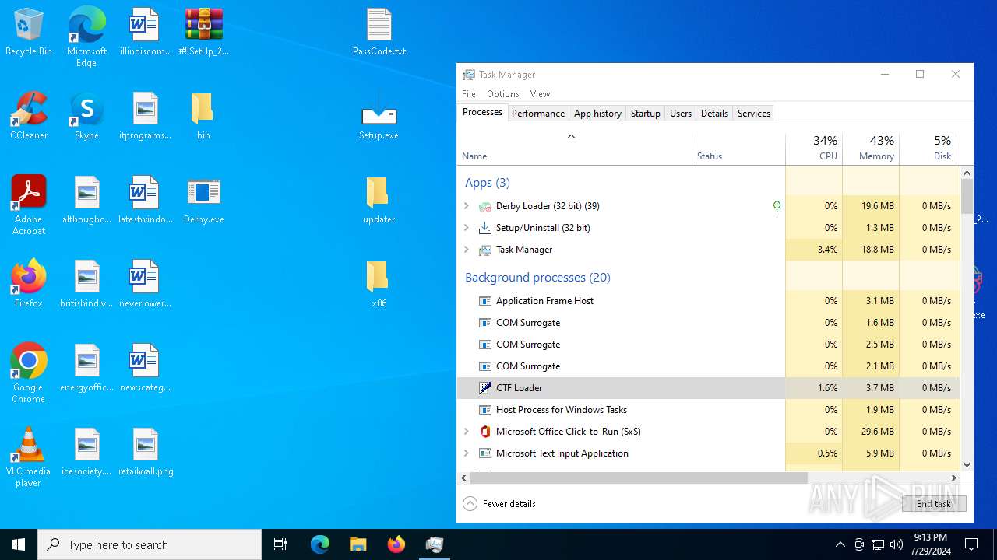Switch to the Services tab
The height and width of the screenshot is (560, 997).
click(x=754, y=114)
